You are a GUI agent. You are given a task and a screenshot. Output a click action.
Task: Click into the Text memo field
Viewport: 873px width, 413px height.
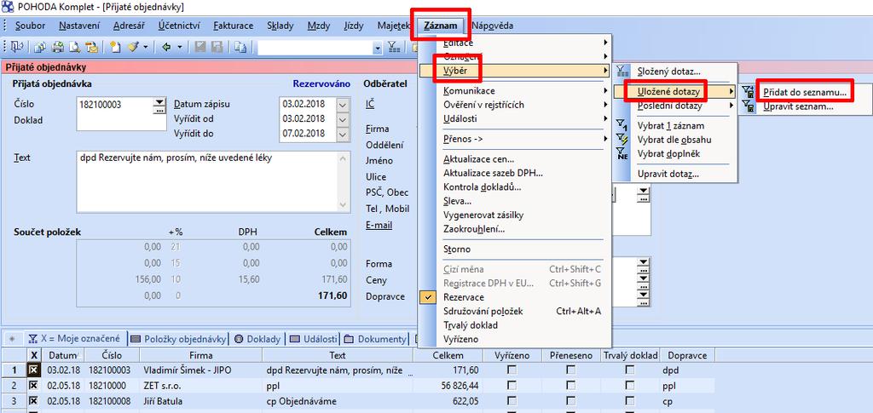[206, 181]
